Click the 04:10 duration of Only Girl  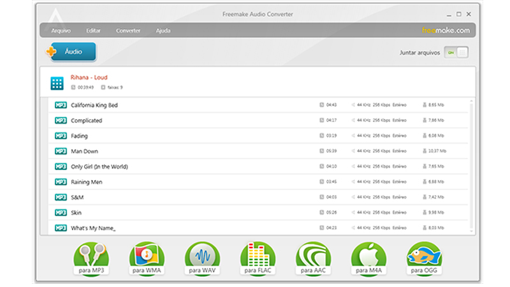point(331,166)
